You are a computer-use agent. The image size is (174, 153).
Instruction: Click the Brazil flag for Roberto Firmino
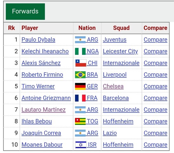(x=80, y=75)
